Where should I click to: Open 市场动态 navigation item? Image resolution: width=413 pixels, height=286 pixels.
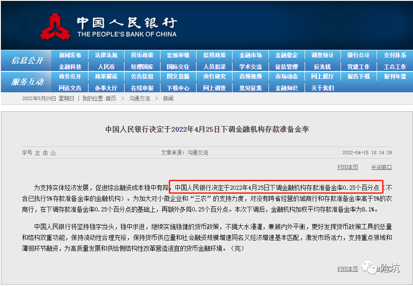tap(287, 77)
